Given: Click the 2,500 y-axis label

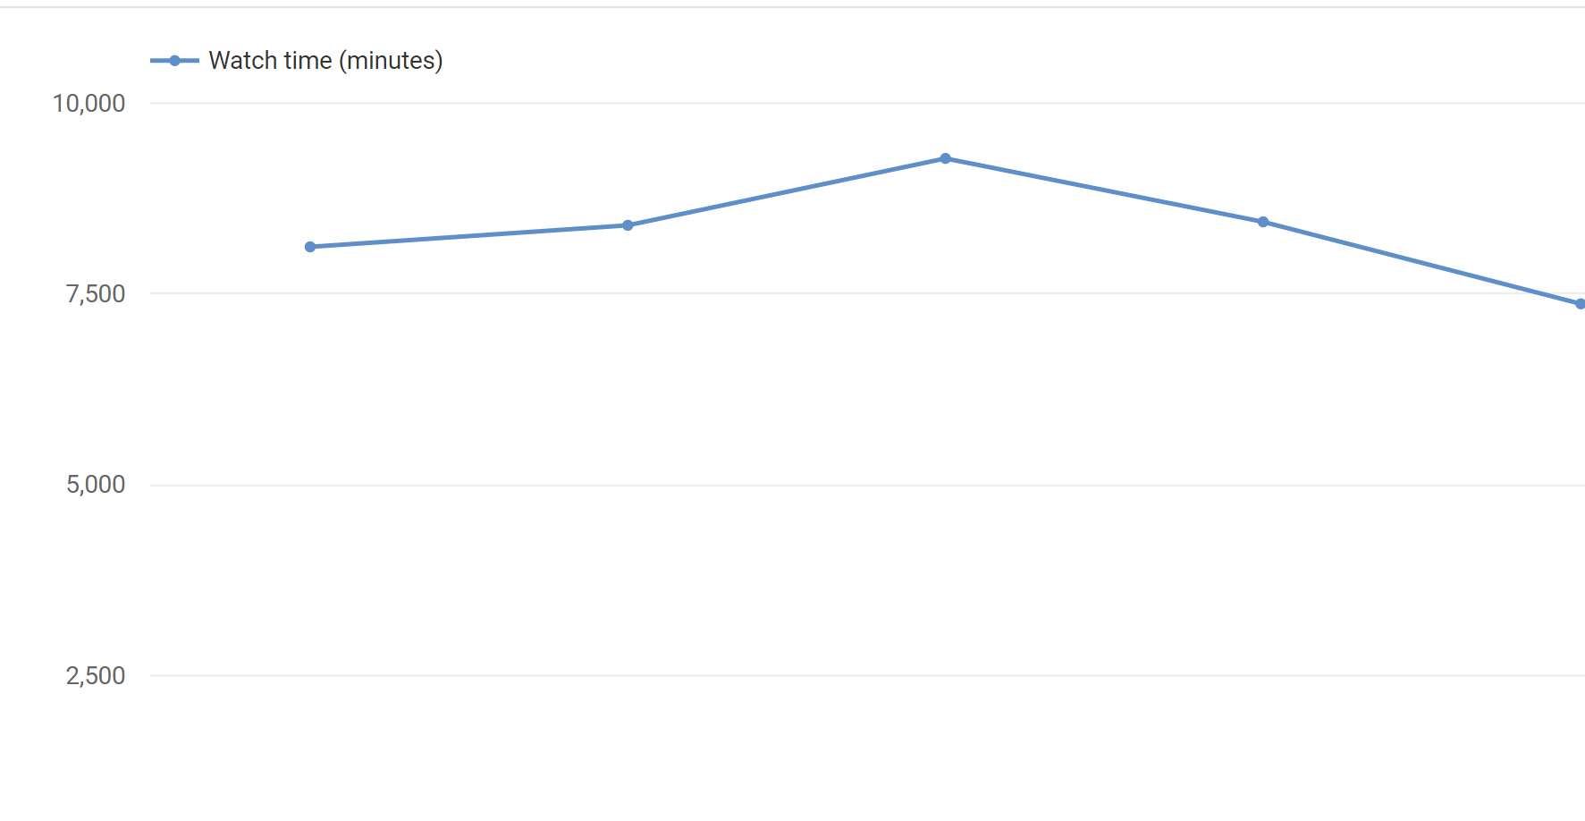Looking at the screenshot, I should tap(95, 676).
